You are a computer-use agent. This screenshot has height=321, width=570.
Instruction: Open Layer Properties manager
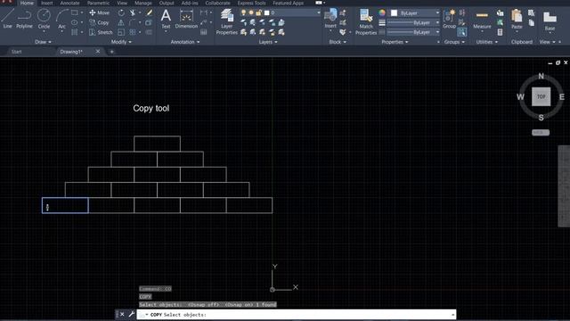[x=227, y=21]
